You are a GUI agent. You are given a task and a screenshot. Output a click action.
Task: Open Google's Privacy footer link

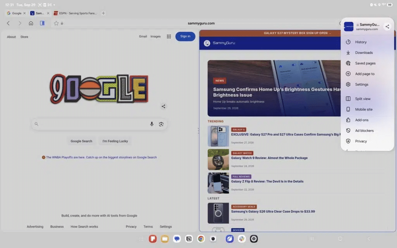[x=131, y=227]
